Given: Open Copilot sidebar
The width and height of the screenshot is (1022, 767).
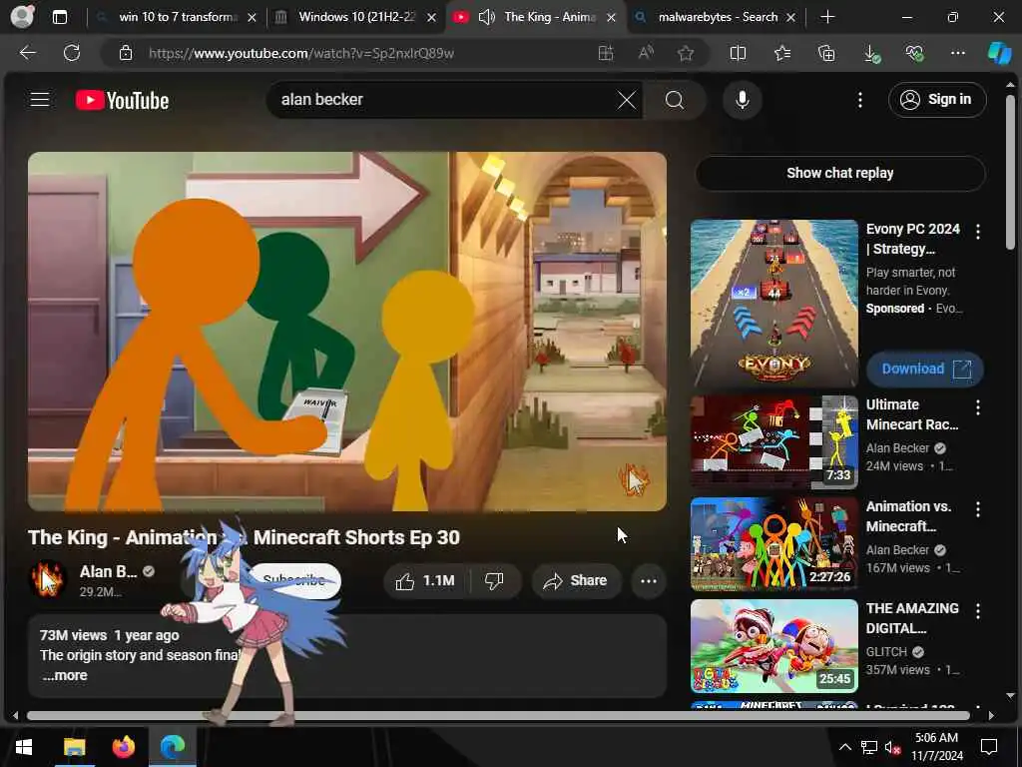Looking at the screenshot, I should click(999, 53).
